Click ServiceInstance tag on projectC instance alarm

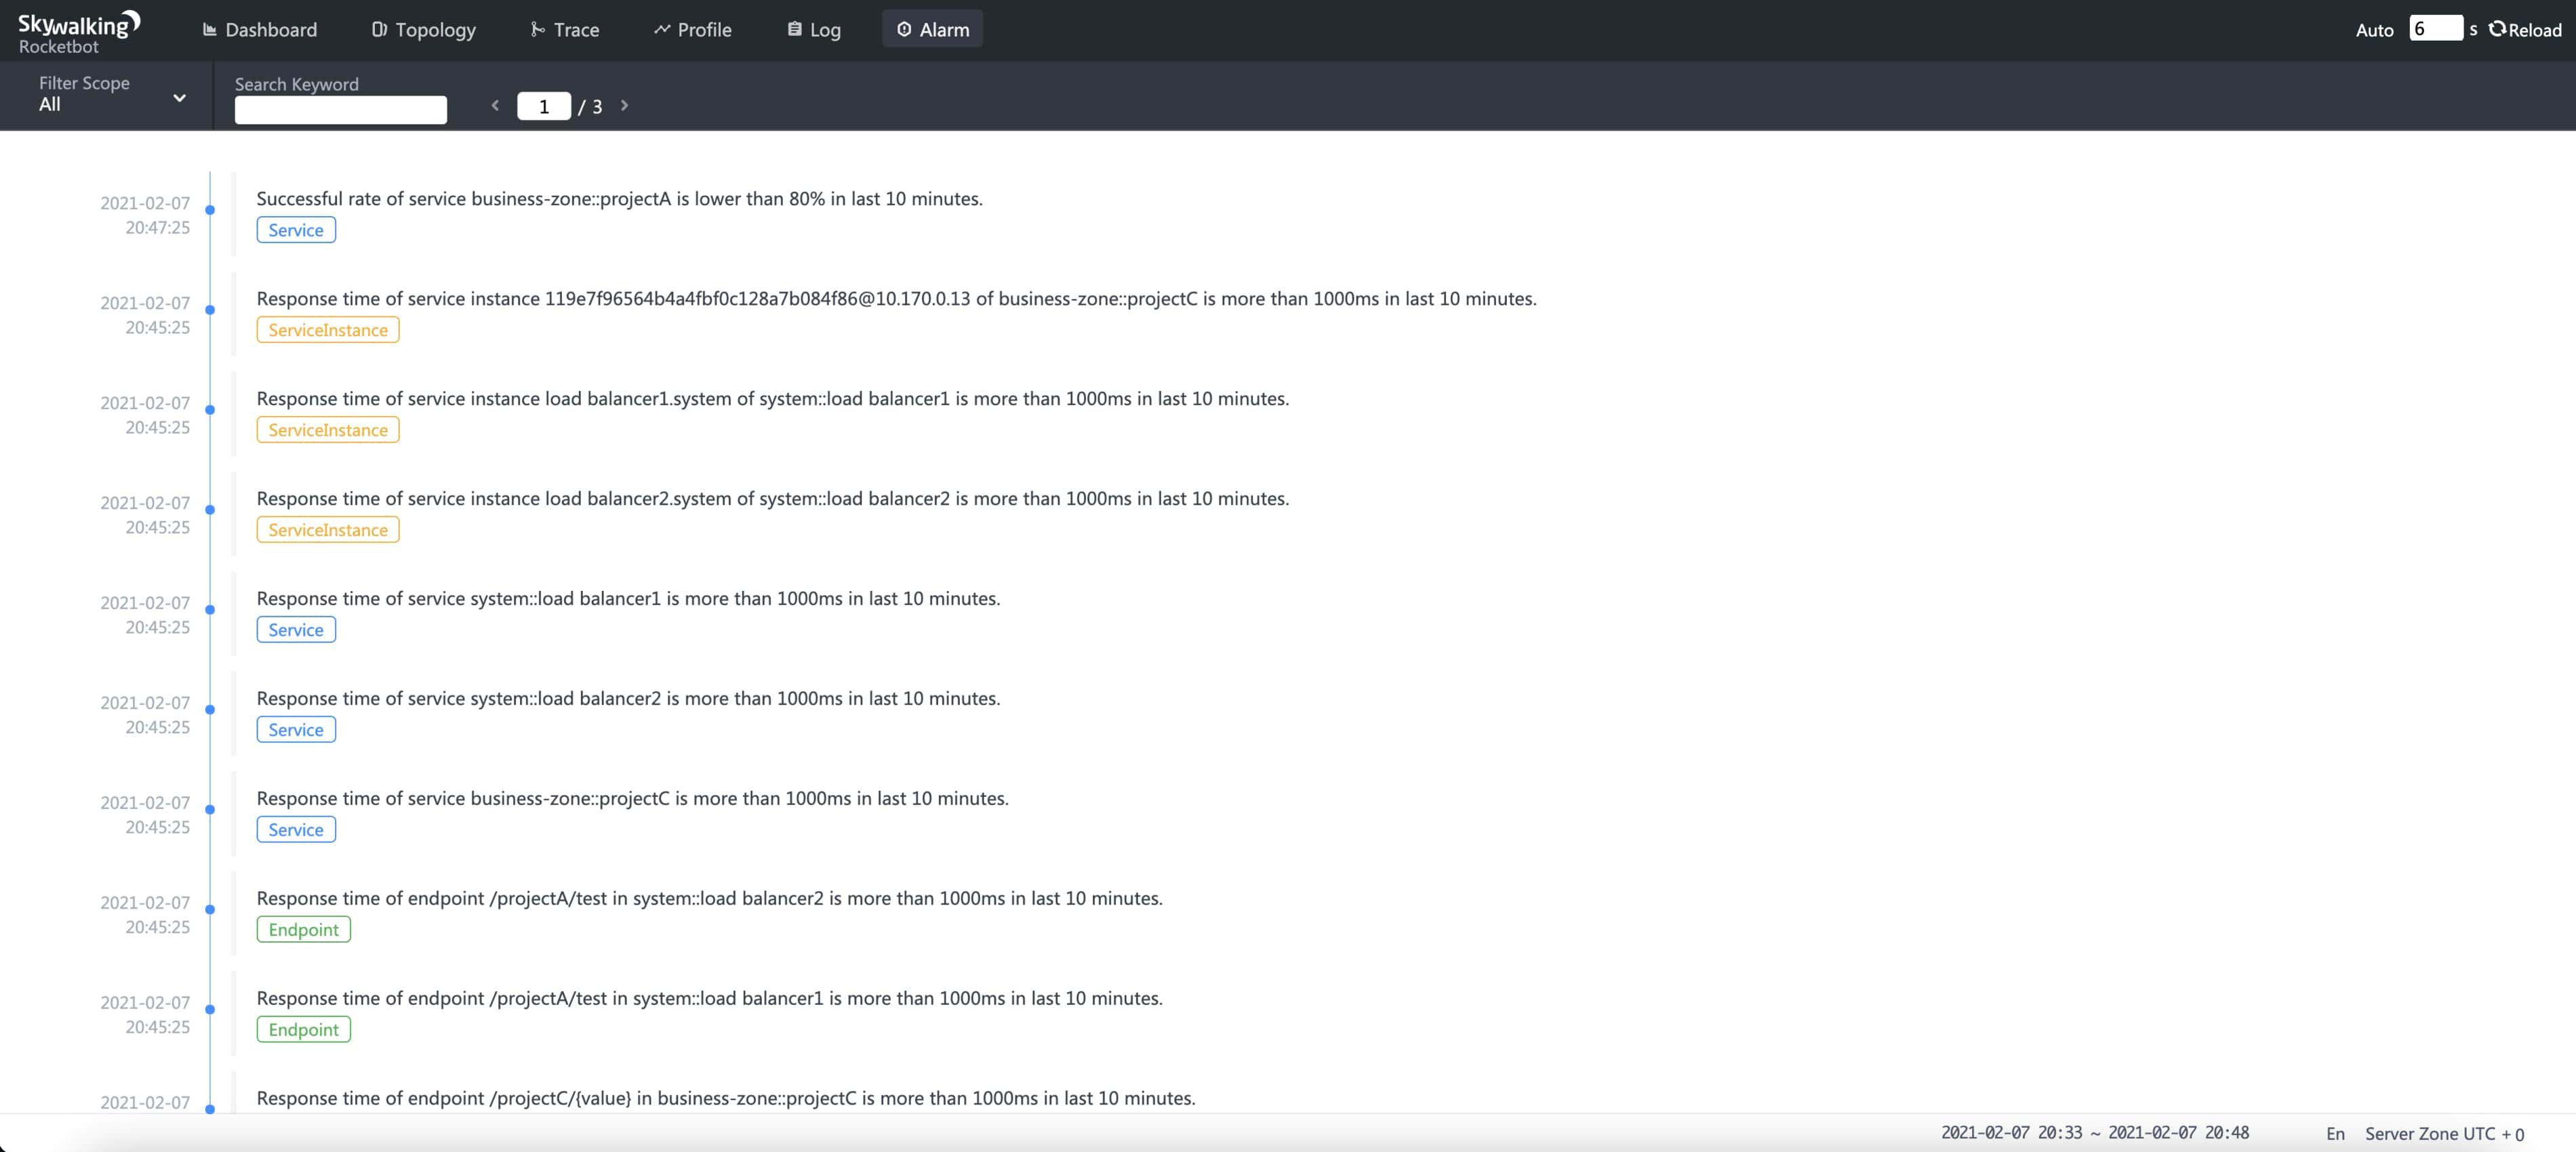pyautogui.click(x=327, y=330)
